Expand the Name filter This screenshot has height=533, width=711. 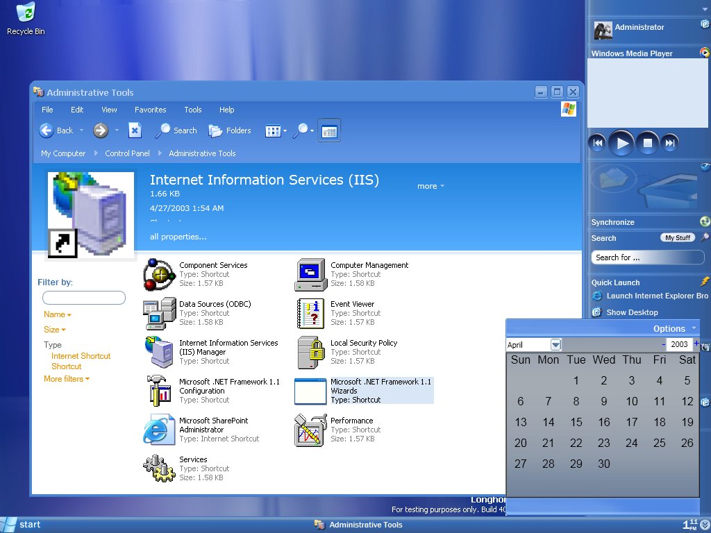click(58, 314)
